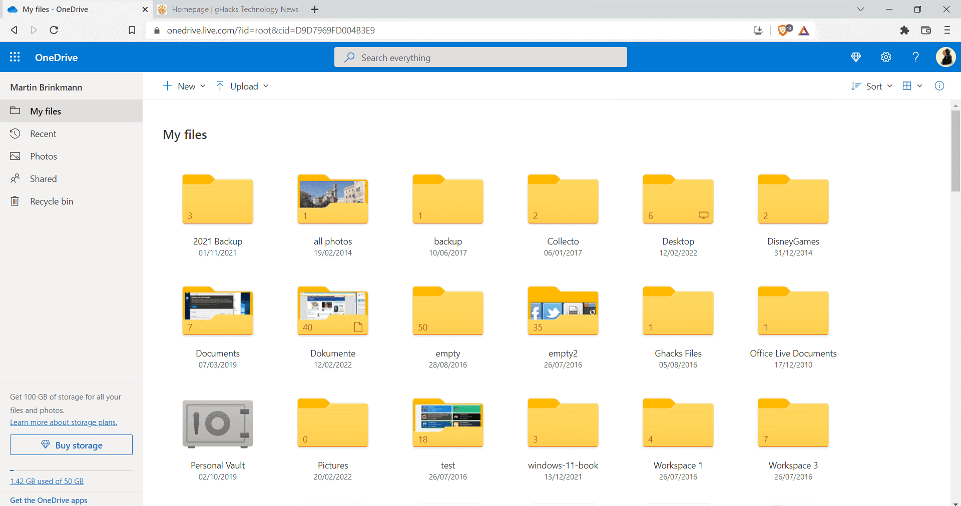Open the browser extensions puzzle icon
961x506 pixels.
(904, 30)
